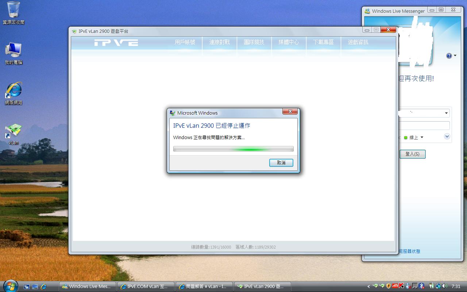467x292 pixels.
Task: Open the 遊戲資訊 tab in IPvE
Action: click(x=358, y=42)
